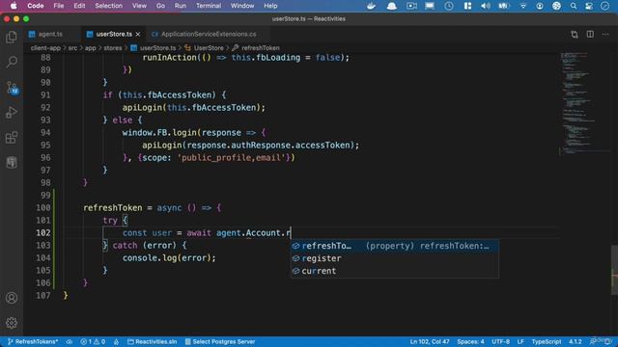Open the Help menu
The height and width of the screenshot is (347, 618).
coord(270,6)
